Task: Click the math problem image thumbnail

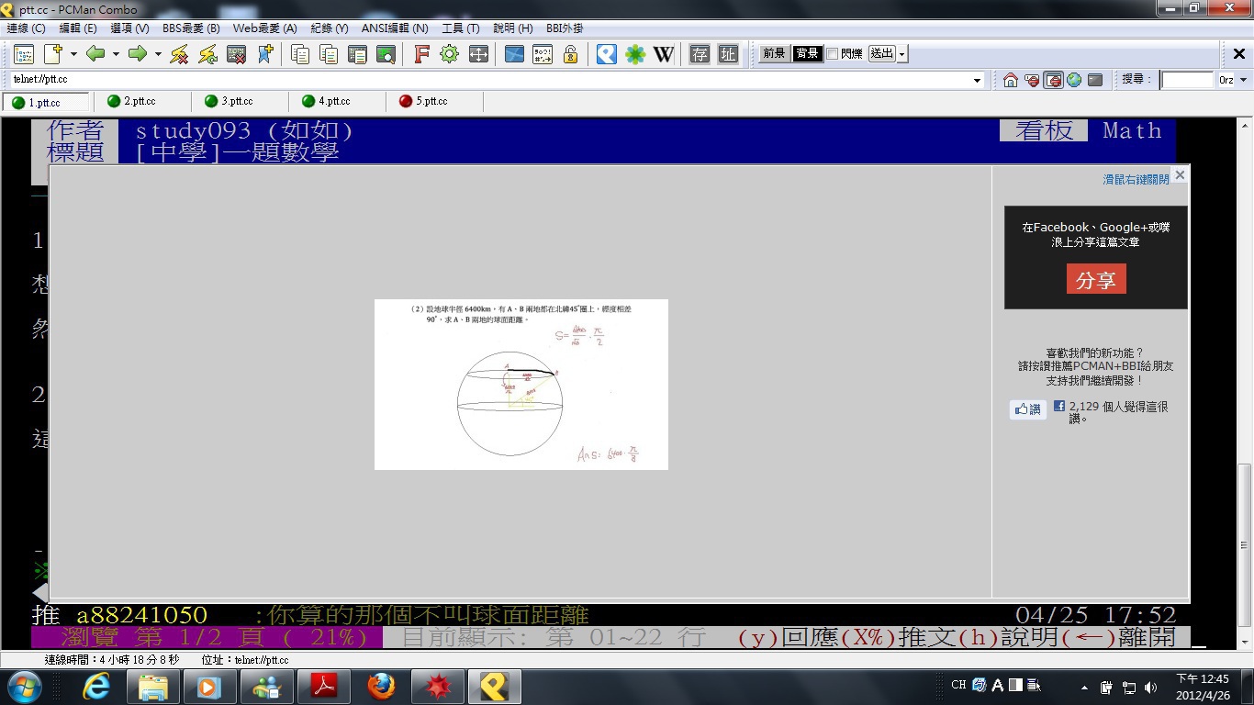Action: coord(521,384)
